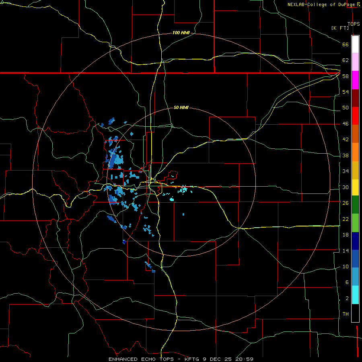Click the light blue band near 6-10
The height and width of the screenshot is (362, 362).
[355, 277]
